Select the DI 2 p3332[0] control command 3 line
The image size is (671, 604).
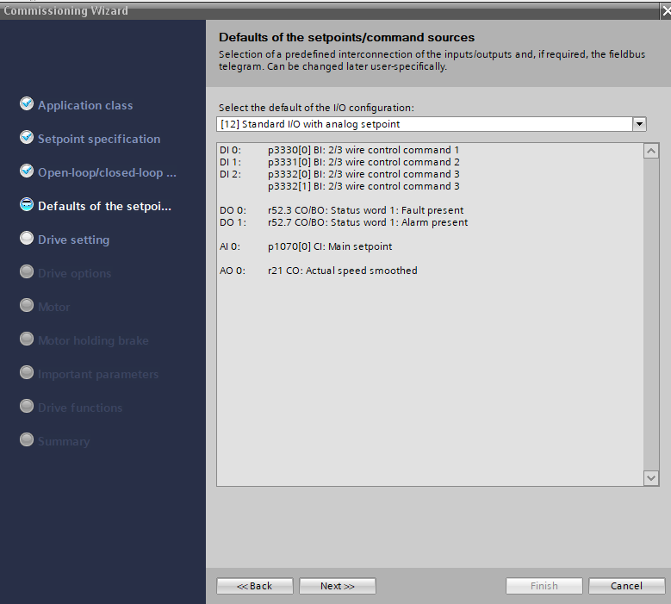click(339, 174)
